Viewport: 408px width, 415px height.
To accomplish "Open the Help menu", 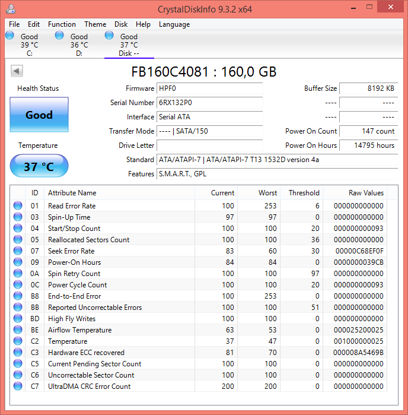I will coord(143,24).
